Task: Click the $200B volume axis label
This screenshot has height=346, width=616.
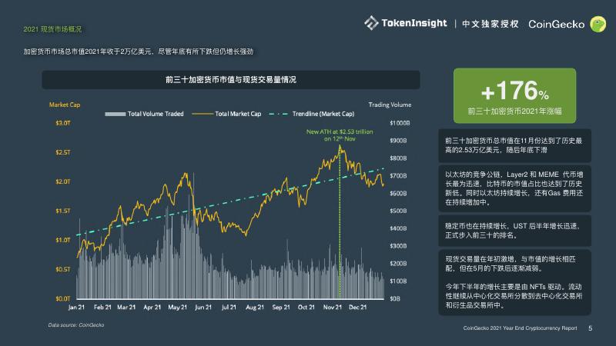Action: [398, 263]
